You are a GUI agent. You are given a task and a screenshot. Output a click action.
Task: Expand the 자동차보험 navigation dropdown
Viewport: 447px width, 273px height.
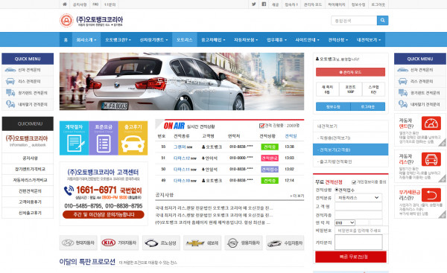246,40
